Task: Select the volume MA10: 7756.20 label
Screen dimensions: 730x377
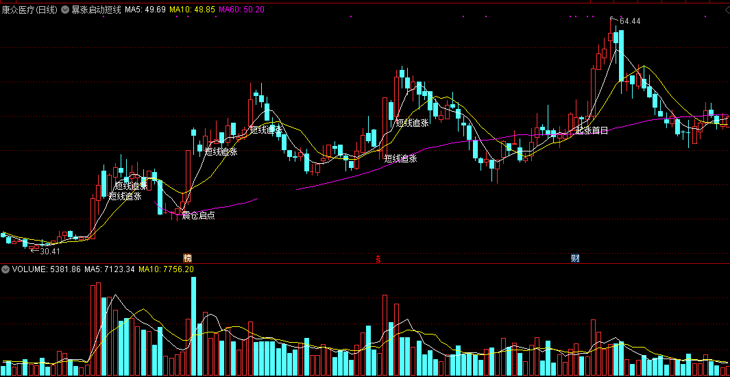Action: pos(166,269)
